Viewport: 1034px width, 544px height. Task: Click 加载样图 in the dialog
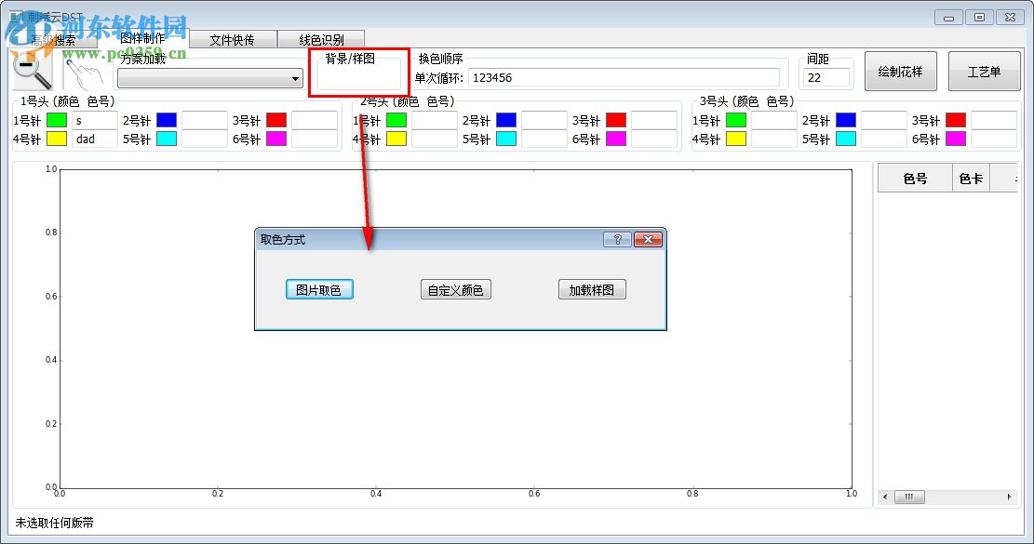591,289
